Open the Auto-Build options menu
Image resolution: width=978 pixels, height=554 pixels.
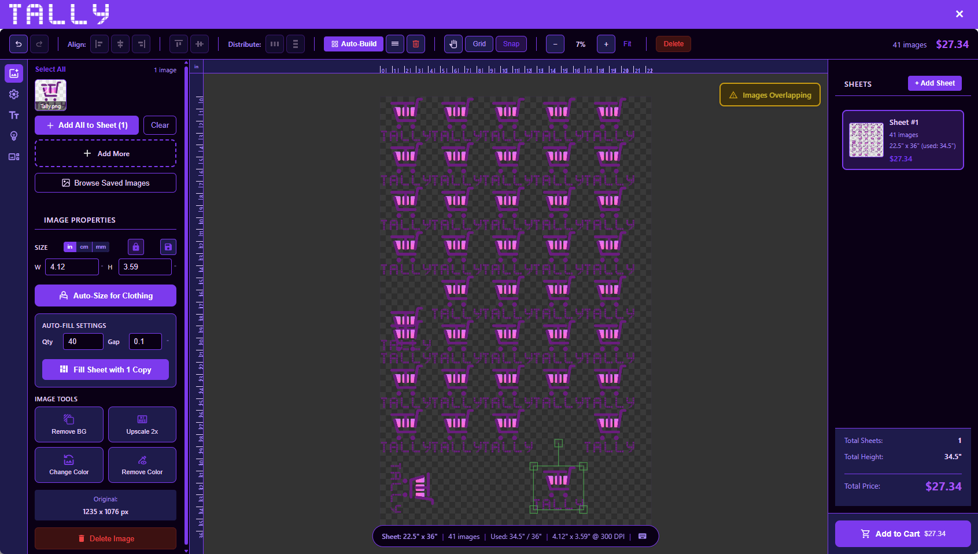click(395, 44)
